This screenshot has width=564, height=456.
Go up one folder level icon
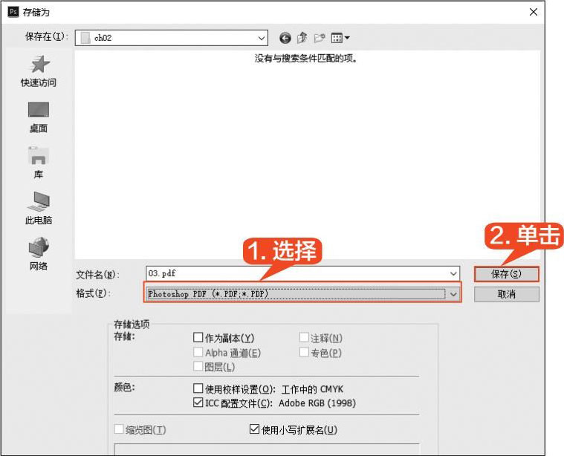point(302,38)
